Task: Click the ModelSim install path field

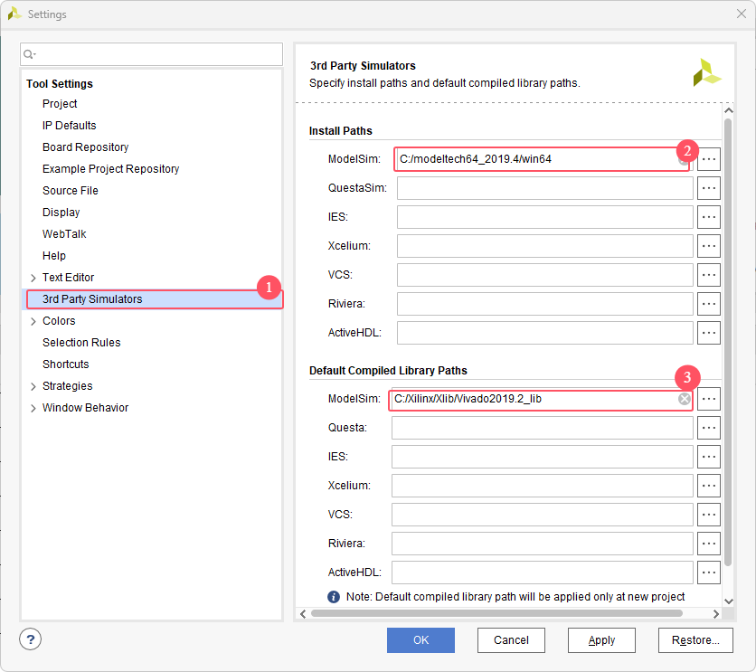Action: (543, 159)
